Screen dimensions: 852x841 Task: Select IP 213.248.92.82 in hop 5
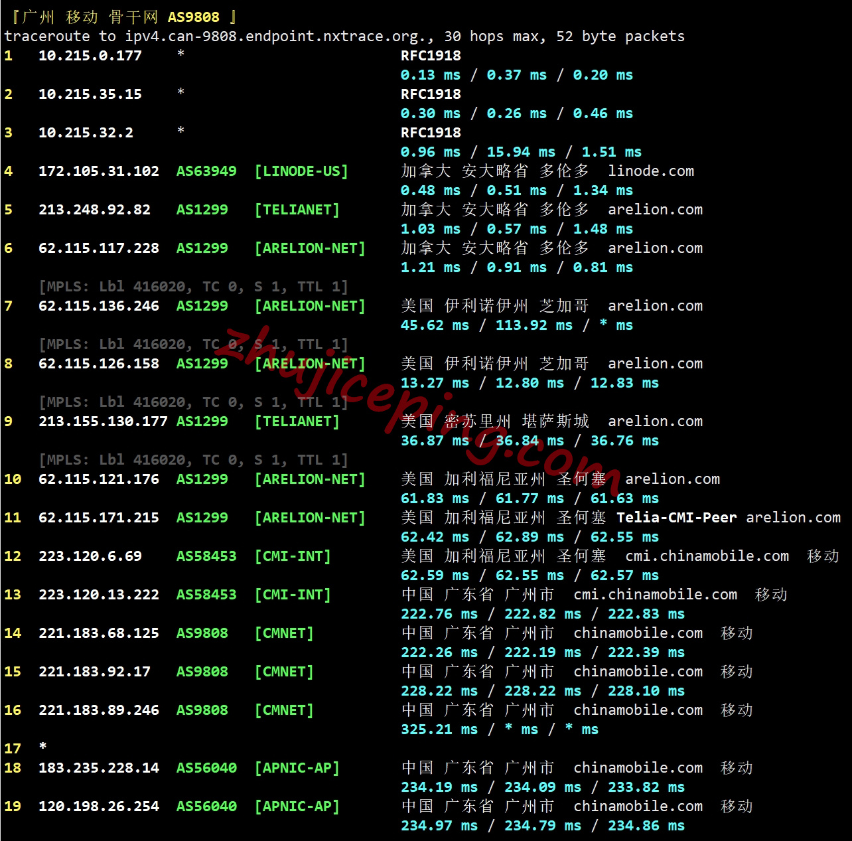(94, 210)
